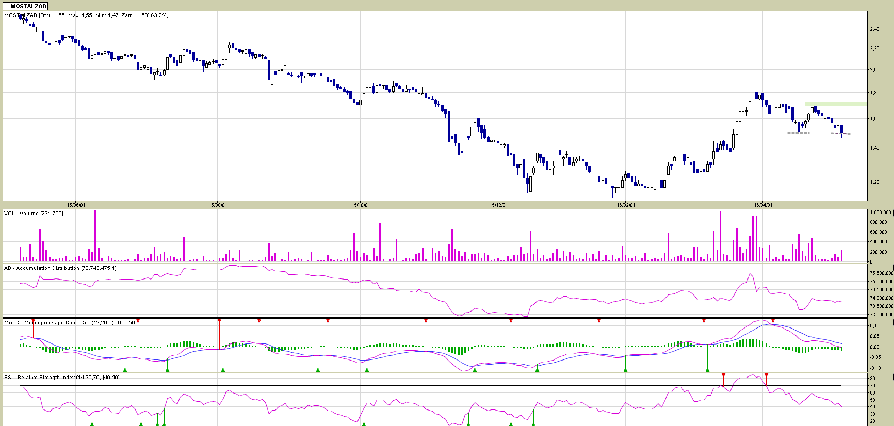
Task: Click the leftmost green MACD buy marker
Action: [125, 369]
